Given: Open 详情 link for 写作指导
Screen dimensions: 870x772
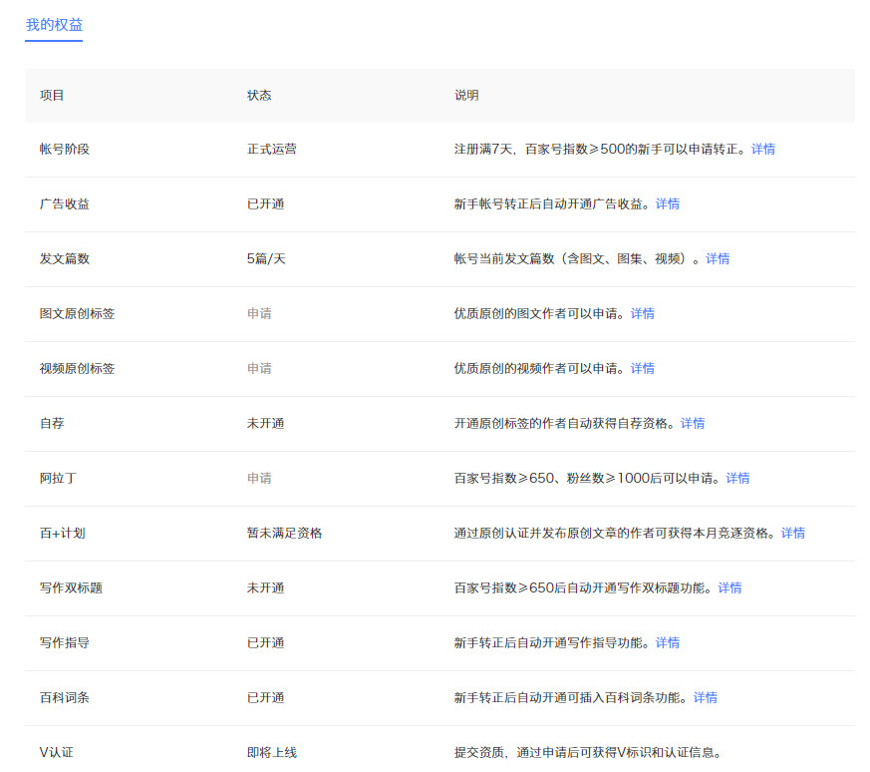Looking at the screenshot, I should click(667, 642).
